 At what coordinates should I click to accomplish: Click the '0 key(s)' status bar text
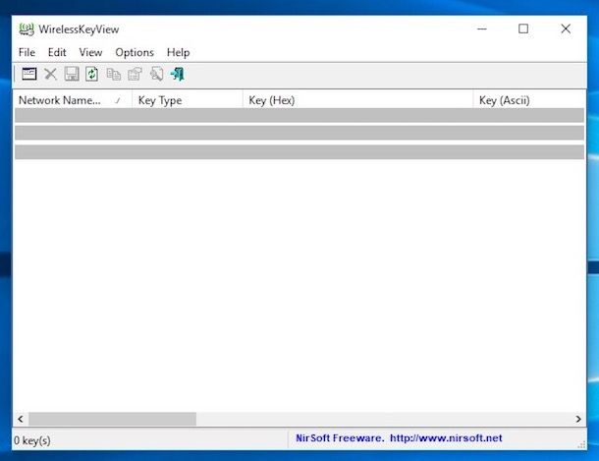click(32, 440)
